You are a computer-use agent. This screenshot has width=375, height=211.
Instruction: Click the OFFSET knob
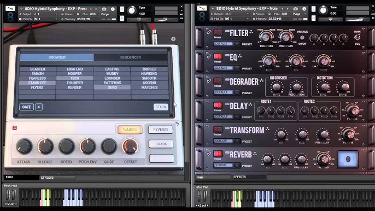[130, 146]
